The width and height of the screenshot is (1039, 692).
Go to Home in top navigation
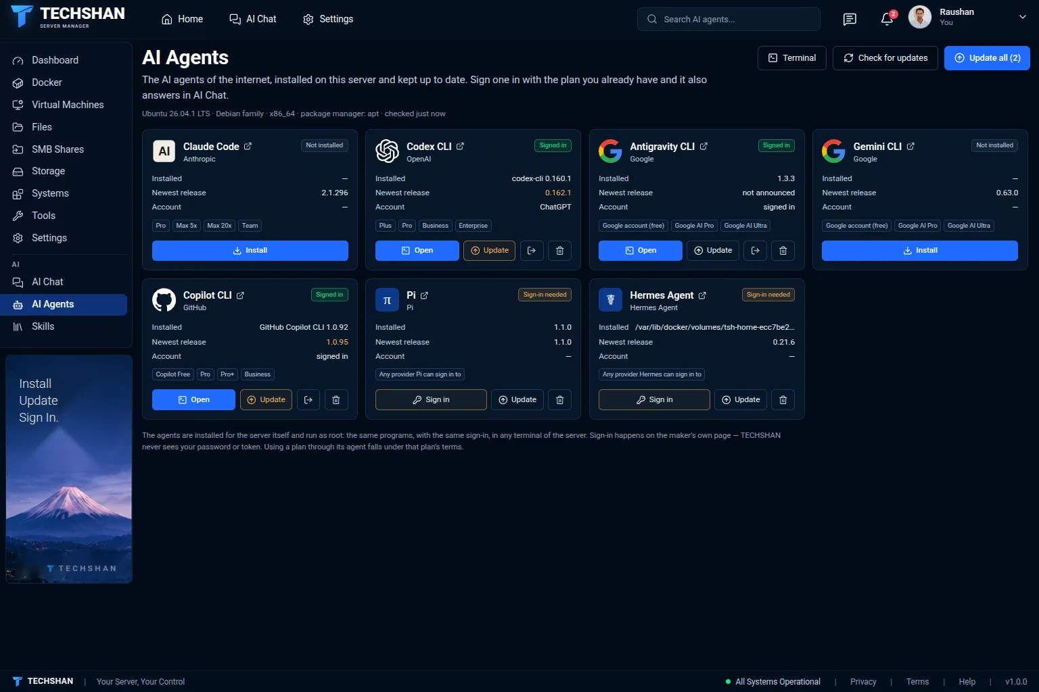tap(183, 19)
